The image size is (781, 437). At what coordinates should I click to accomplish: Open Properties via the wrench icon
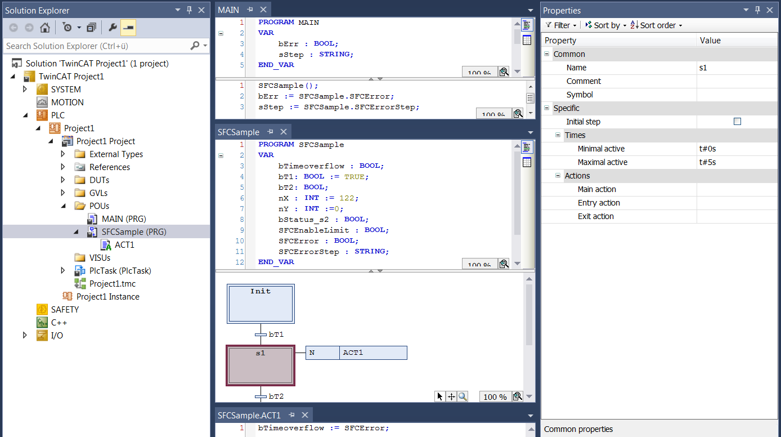(113, 28)
